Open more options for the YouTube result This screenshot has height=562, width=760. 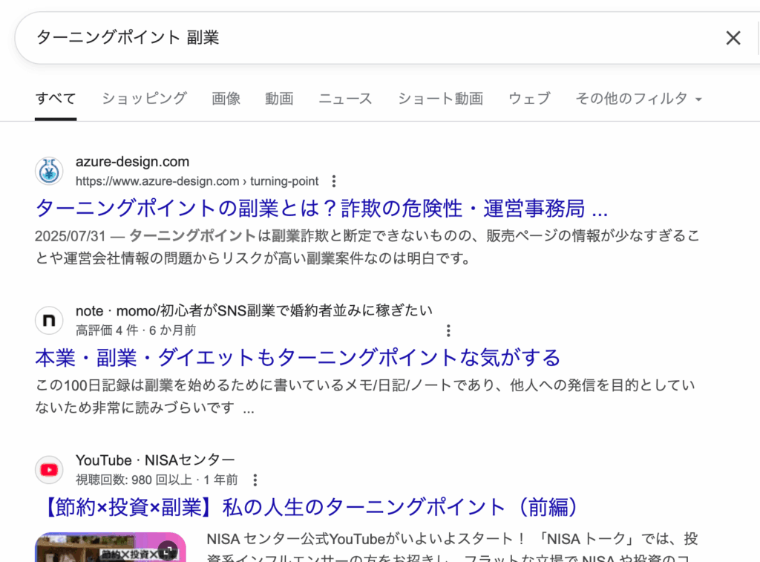(255, 480)
